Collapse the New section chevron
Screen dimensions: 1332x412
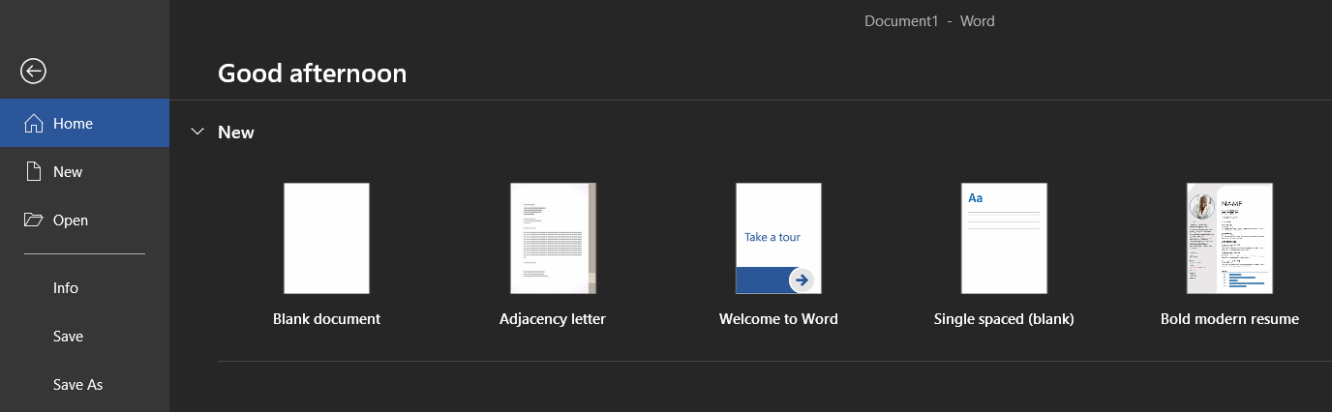(x=197, y=132)
